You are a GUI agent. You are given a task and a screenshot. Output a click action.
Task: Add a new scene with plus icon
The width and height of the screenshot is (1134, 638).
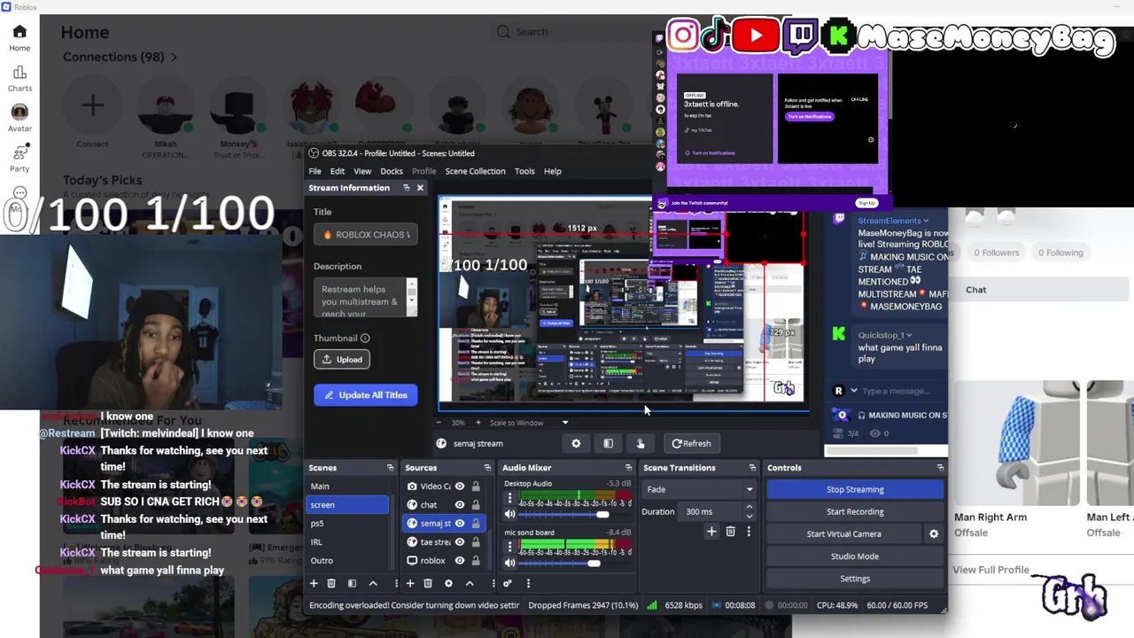tap(313, 583)
